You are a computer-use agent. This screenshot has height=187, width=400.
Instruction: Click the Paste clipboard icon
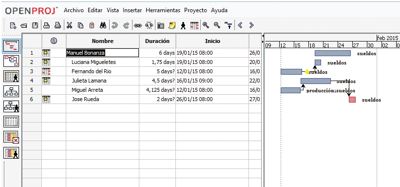point(92,25)
